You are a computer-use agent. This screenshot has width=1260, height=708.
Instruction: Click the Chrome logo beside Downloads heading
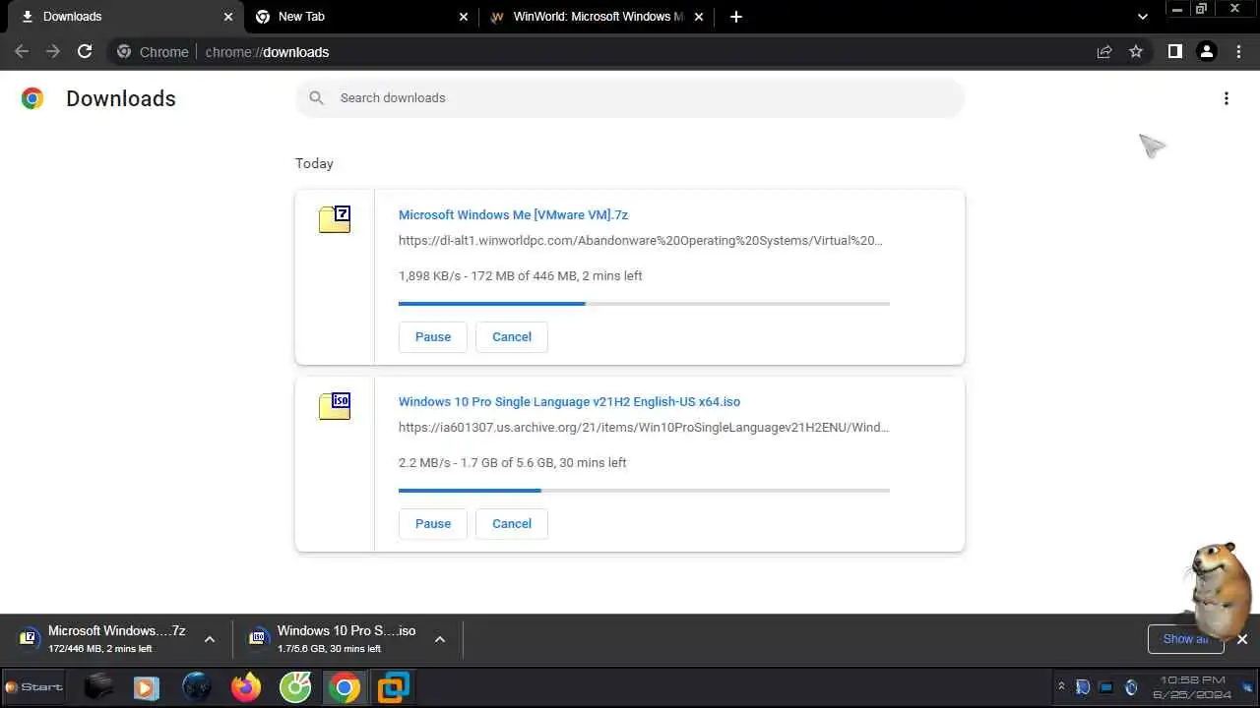pyautogui.click(x=32, y=98)
